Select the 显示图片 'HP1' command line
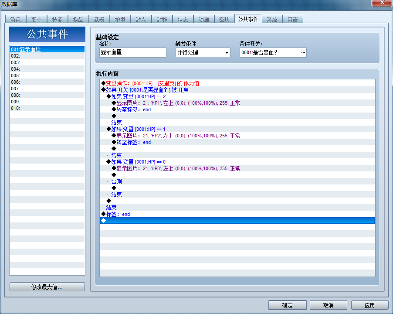393x314 pixels. coord(237,103)
